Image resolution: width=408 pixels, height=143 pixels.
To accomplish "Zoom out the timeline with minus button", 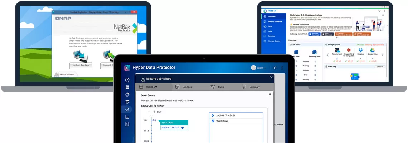I will point(149,112).
